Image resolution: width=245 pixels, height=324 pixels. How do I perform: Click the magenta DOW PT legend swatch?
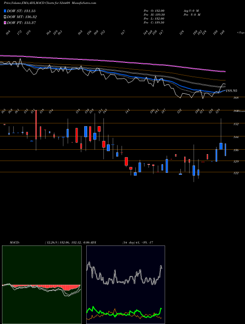pyautogui.click(x=5, y=23)
